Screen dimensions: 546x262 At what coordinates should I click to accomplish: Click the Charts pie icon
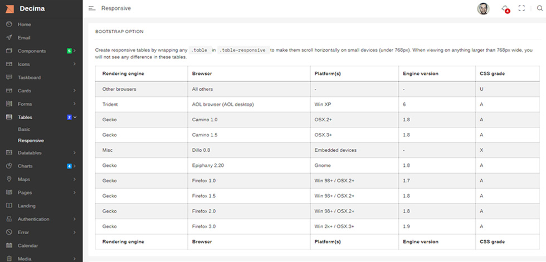(9, 166)
